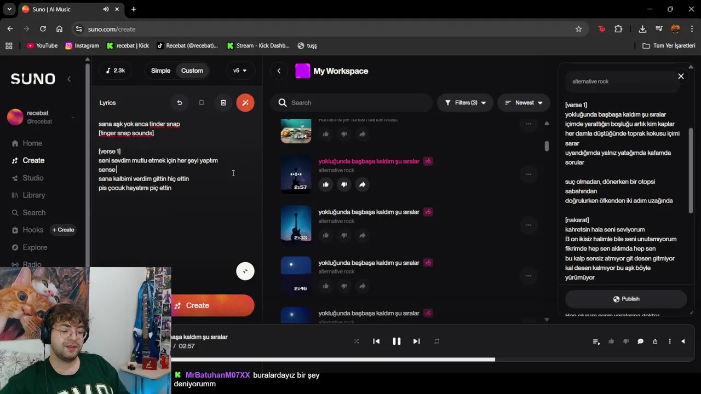Undo lyrics edit with the undo arrow icon
Image resolution: width=701 pixels, height=394 pixels.
pyautogui.click(x=180, y=103)
